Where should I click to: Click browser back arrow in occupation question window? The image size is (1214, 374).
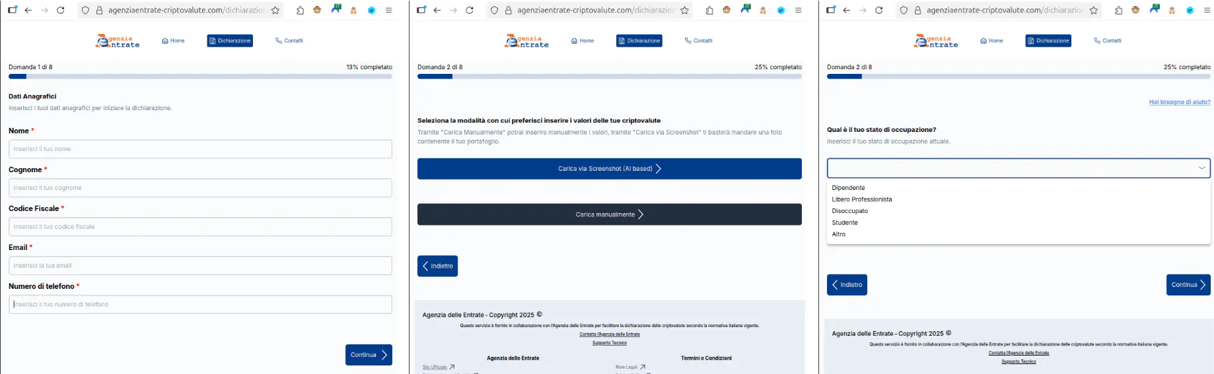click(846, 11)
